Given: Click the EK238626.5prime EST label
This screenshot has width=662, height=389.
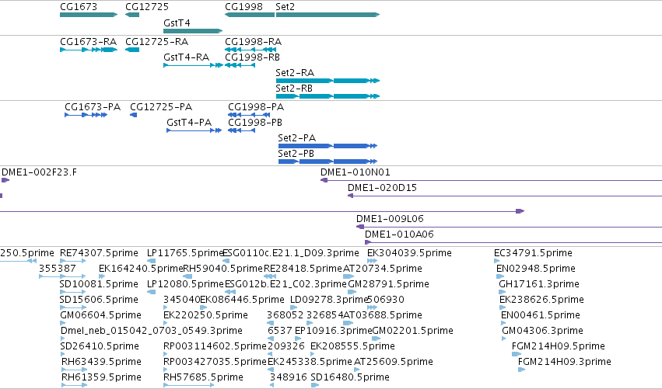Looking at the screenshot, I should 541,300.
